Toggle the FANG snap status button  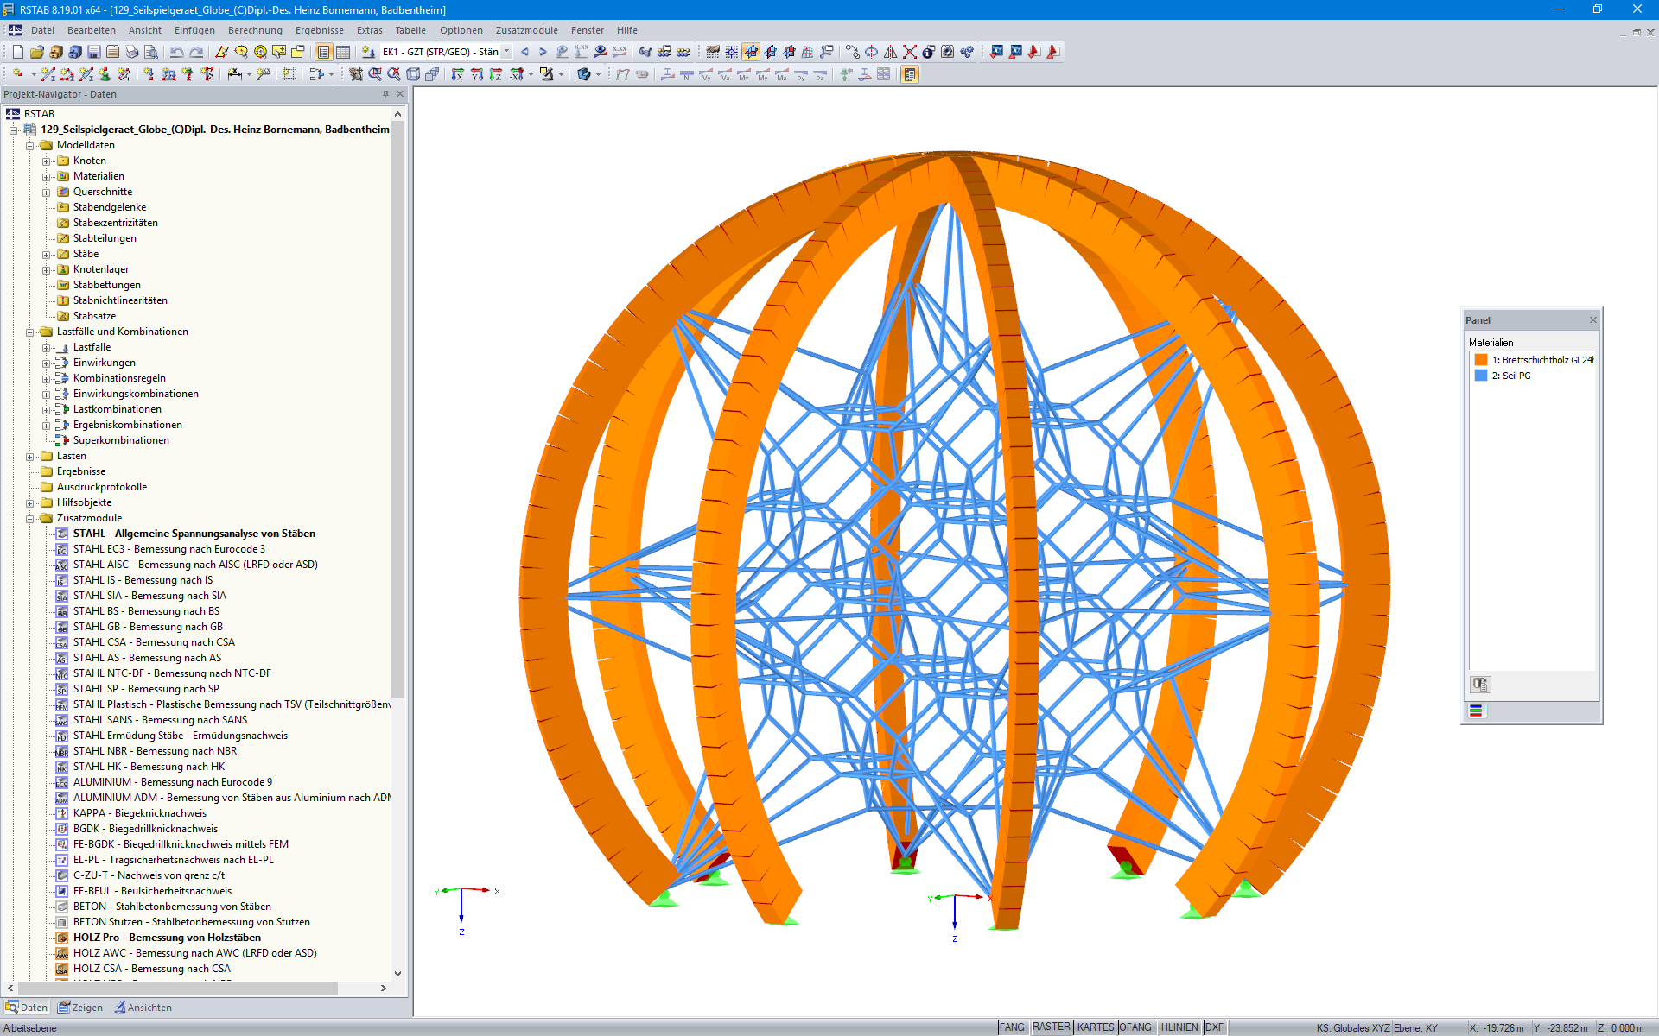tap(1012, 1027)
